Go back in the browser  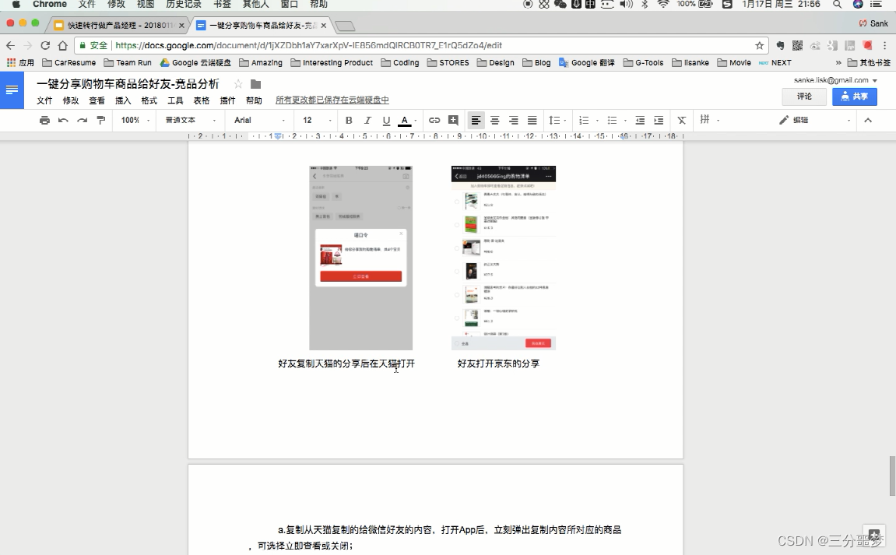pyautogui.click(x=10, y=45)
